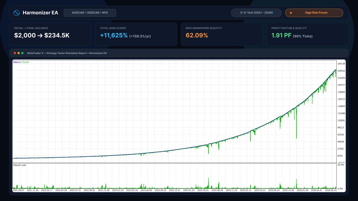This screenshot has height=201, width=358.
Task: Click the +11,625% total gain value
Action: click(114, 35)
